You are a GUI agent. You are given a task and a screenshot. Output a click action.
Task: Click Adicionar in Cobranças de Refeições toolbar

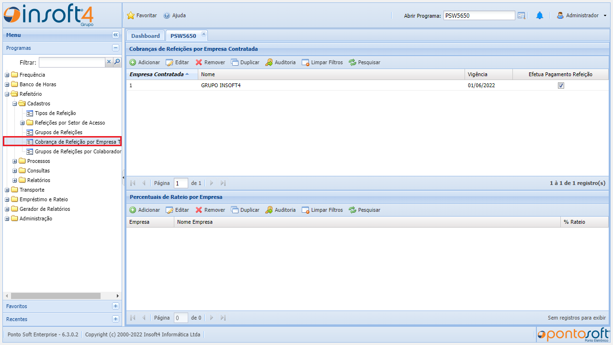tap(145, 62)
